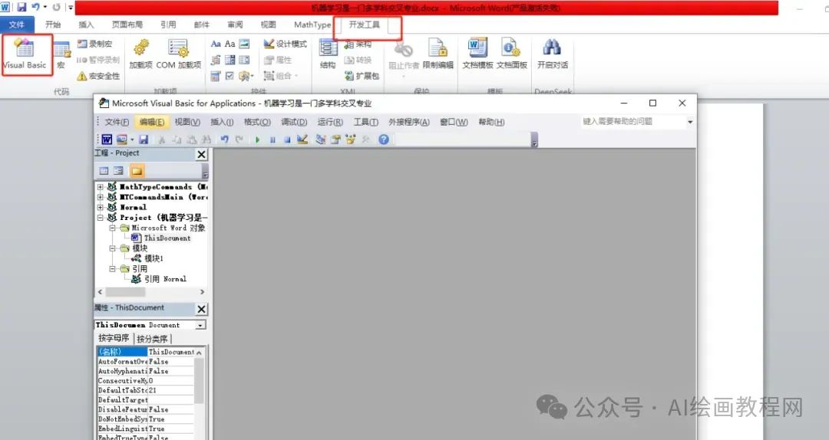
Task: Run the macro with the green play icon
Action: (x=257, y=140)
